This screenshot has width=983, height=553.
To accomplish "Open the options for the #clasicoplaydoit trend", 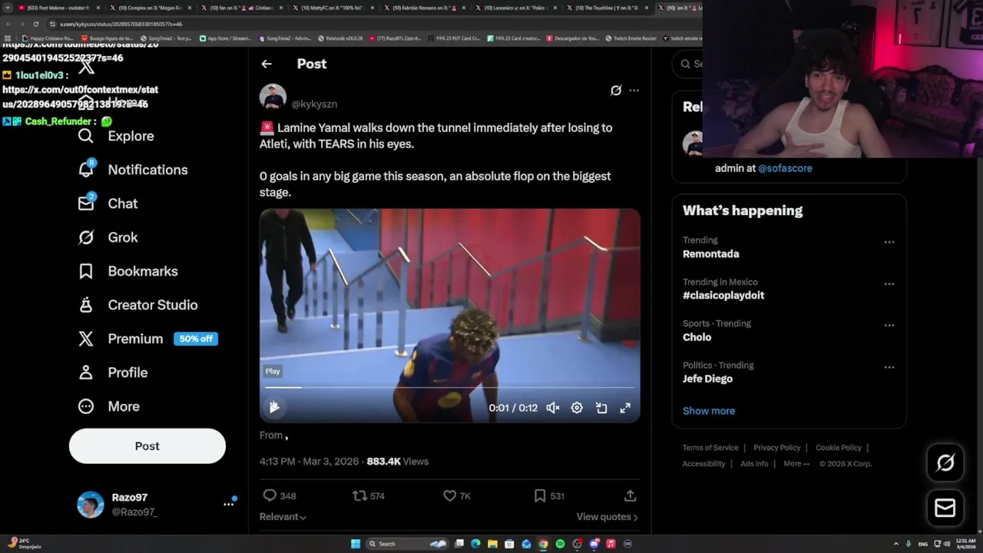I will tap(889, 283).
